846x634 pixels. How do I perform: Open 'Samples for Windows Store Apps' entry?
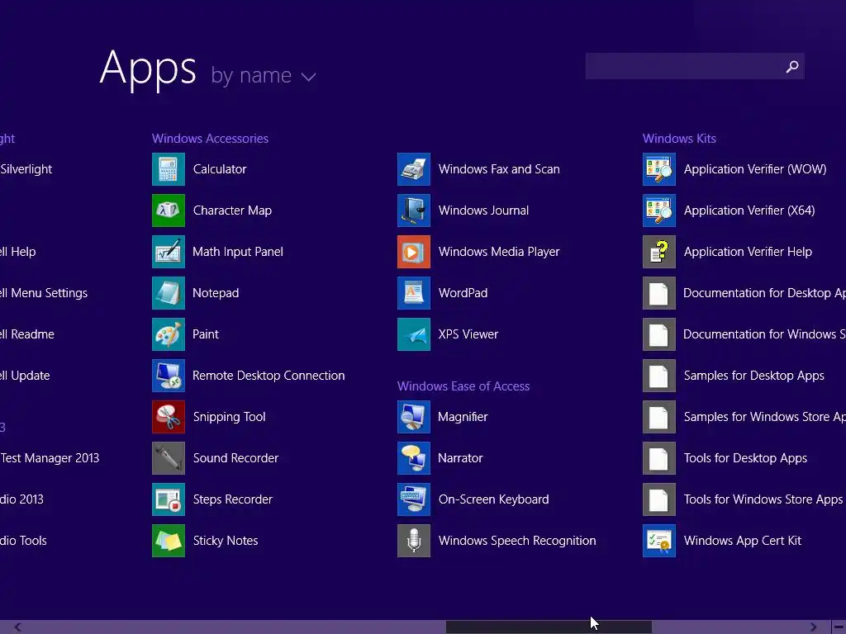click(744, 417)
